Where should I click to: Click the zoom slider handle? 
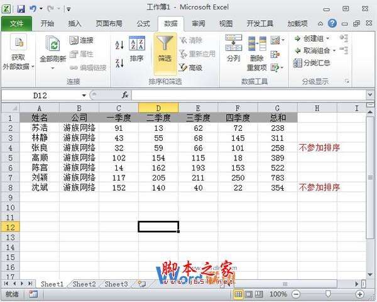pyautogui.click(x=328, y=294)
